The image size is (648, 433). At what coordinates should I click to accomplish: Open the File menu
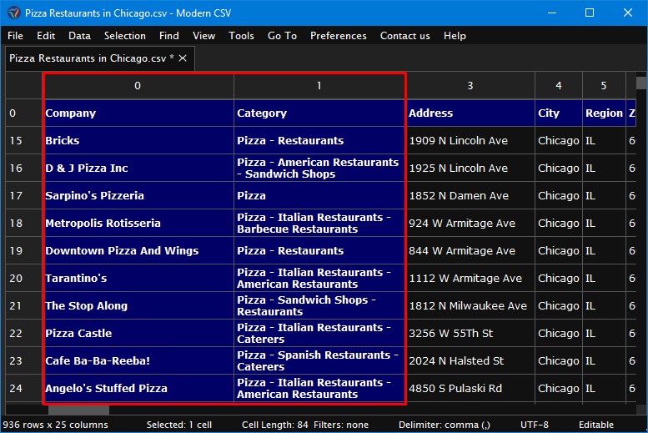coord(15,36)
